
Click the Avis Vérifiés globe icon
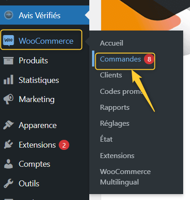click(x=9, y=15)
